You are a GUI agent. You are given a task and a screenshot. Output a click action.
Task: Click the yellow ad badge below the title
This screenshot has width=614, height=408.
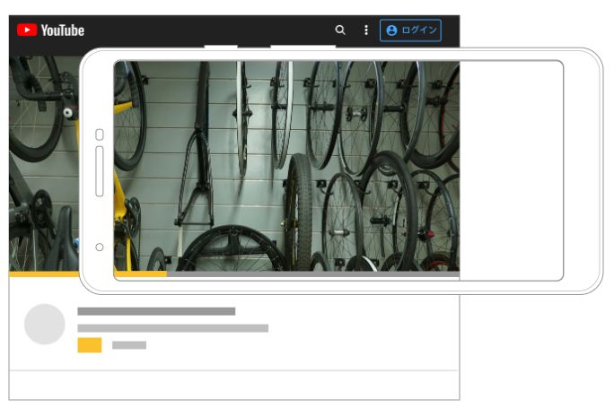pyautogui.click(x=89, y=345)
